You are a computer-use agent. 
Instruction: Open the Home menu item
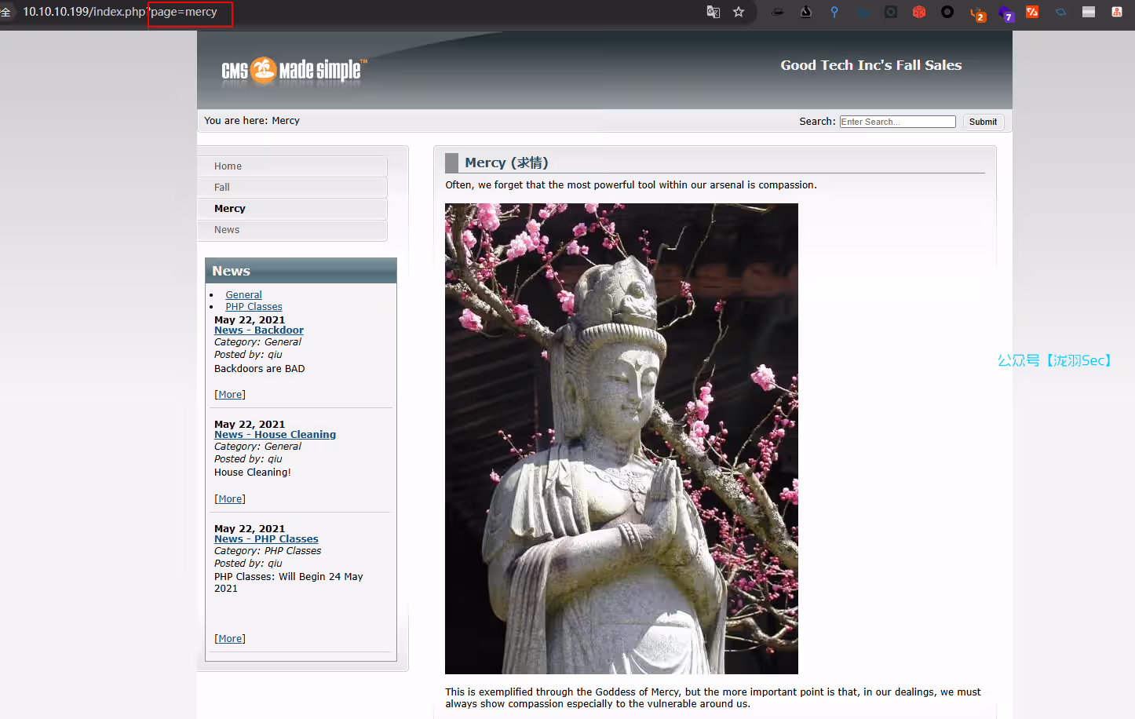click(228, 166)
